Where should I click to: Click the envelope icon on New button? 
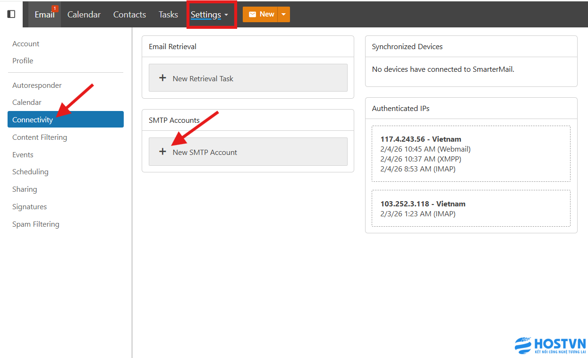point(252,14)
